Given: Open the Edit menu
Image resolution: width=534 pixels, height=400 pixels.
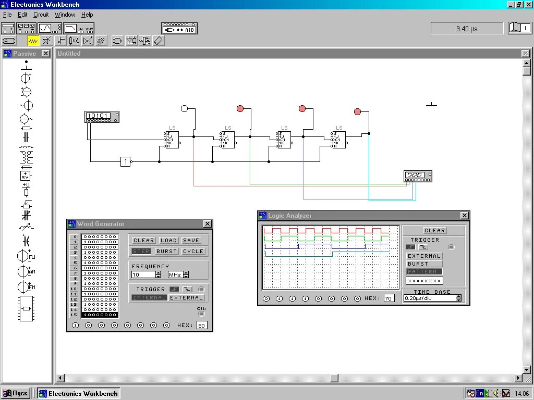Looking at the screenshot, I should click(x=22, y=15).
